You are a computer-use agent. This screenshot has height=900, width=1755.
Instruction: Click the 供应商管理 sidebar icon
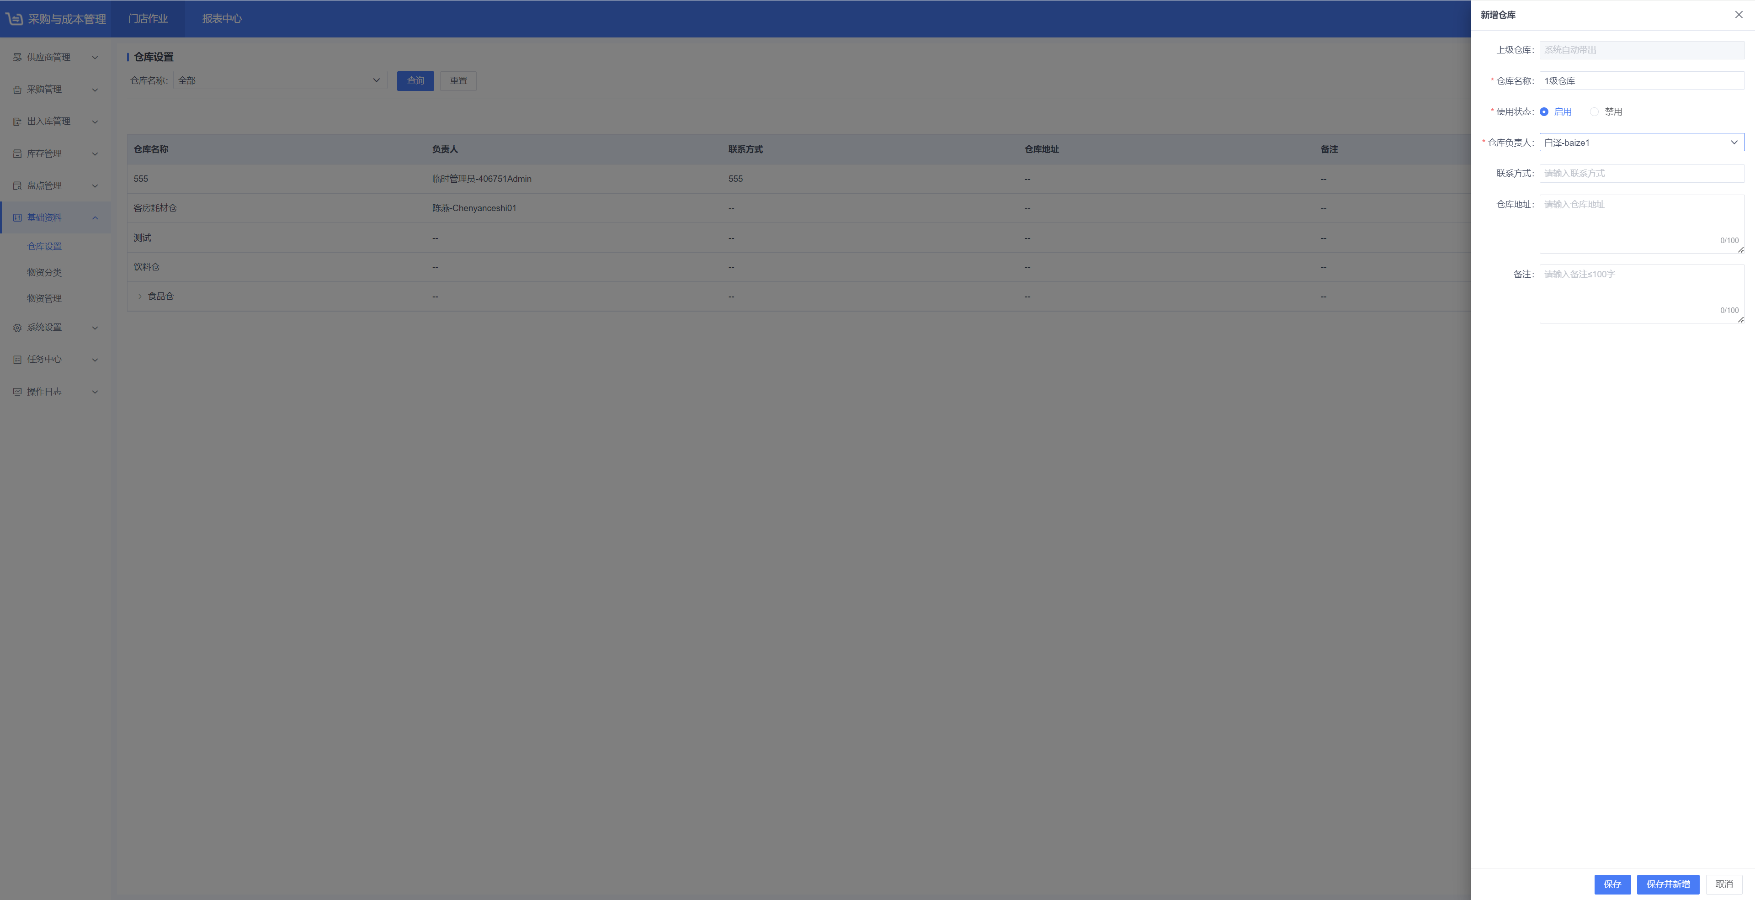pyautogui.click(x=17, y=57)
